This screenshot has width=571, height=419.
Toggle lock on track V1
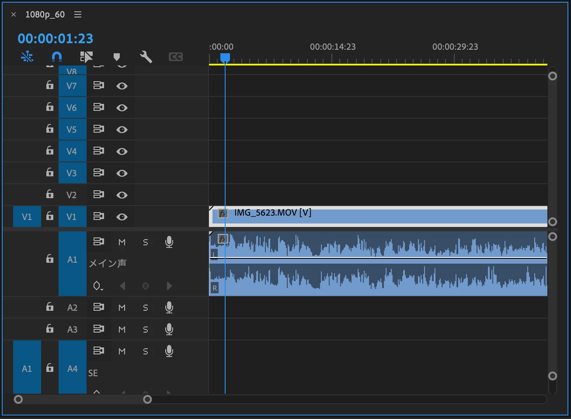50,216
